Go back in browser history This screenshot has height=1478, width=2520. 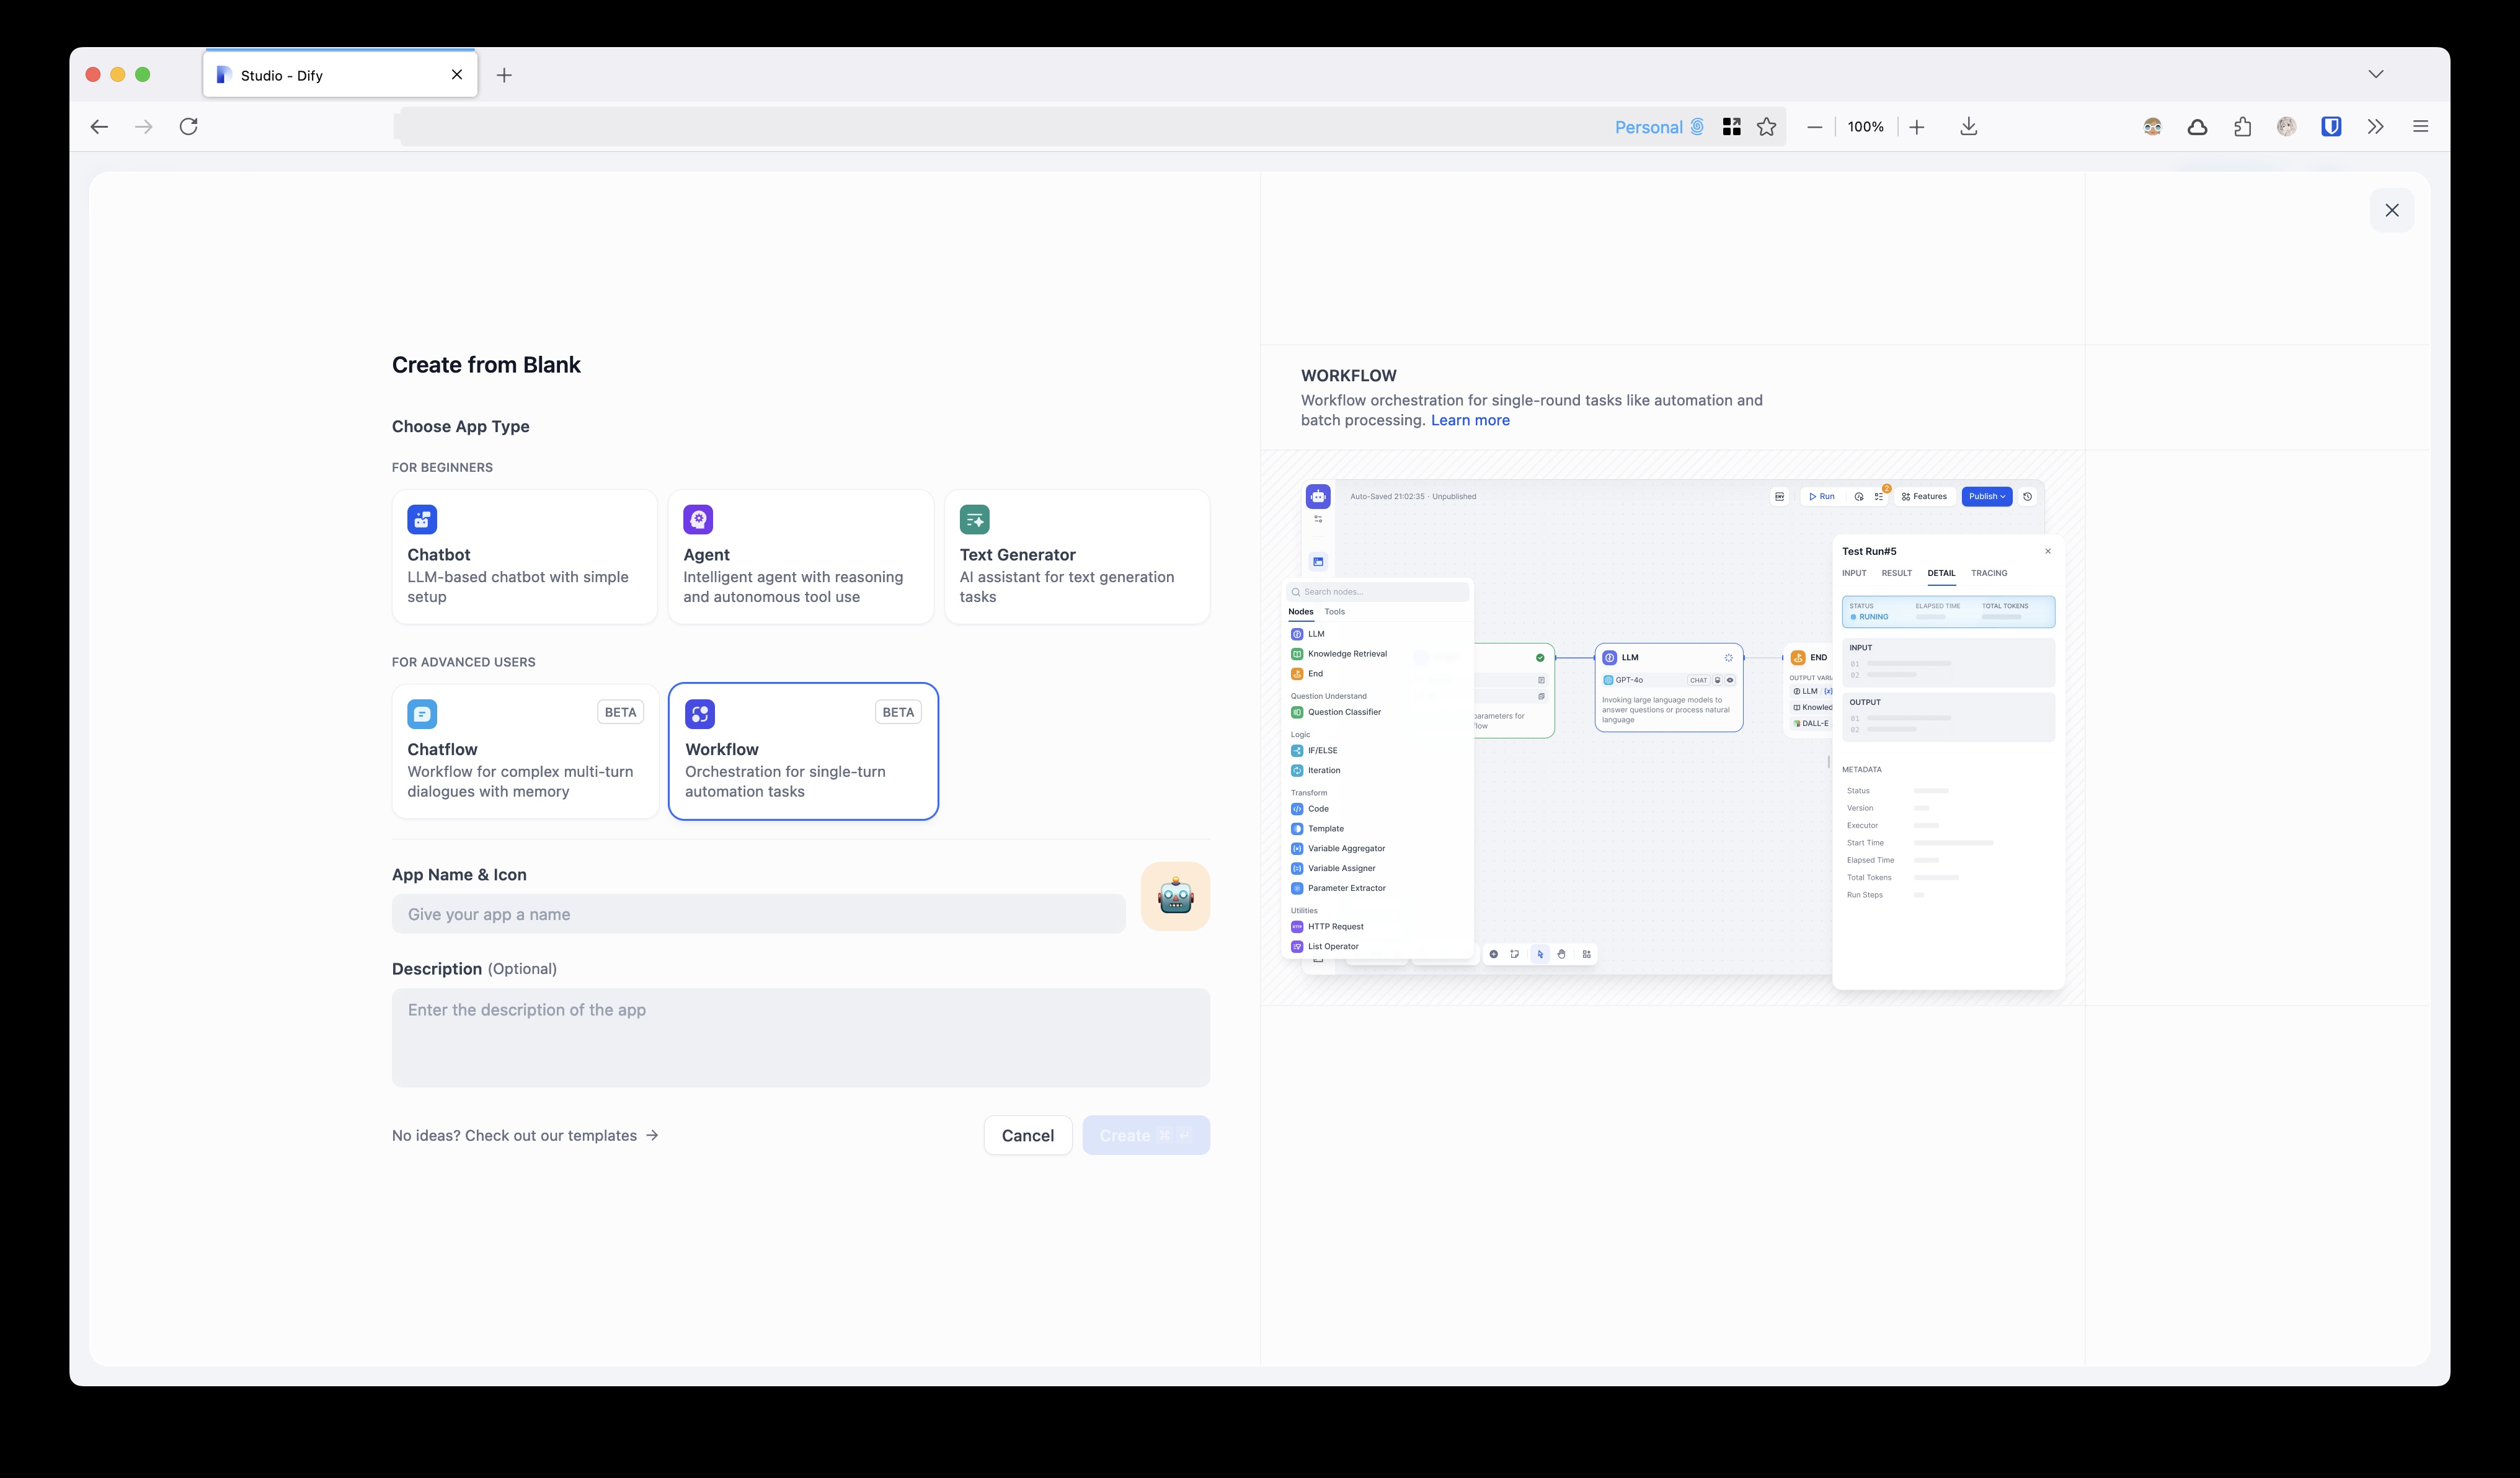tap(99, 126)
